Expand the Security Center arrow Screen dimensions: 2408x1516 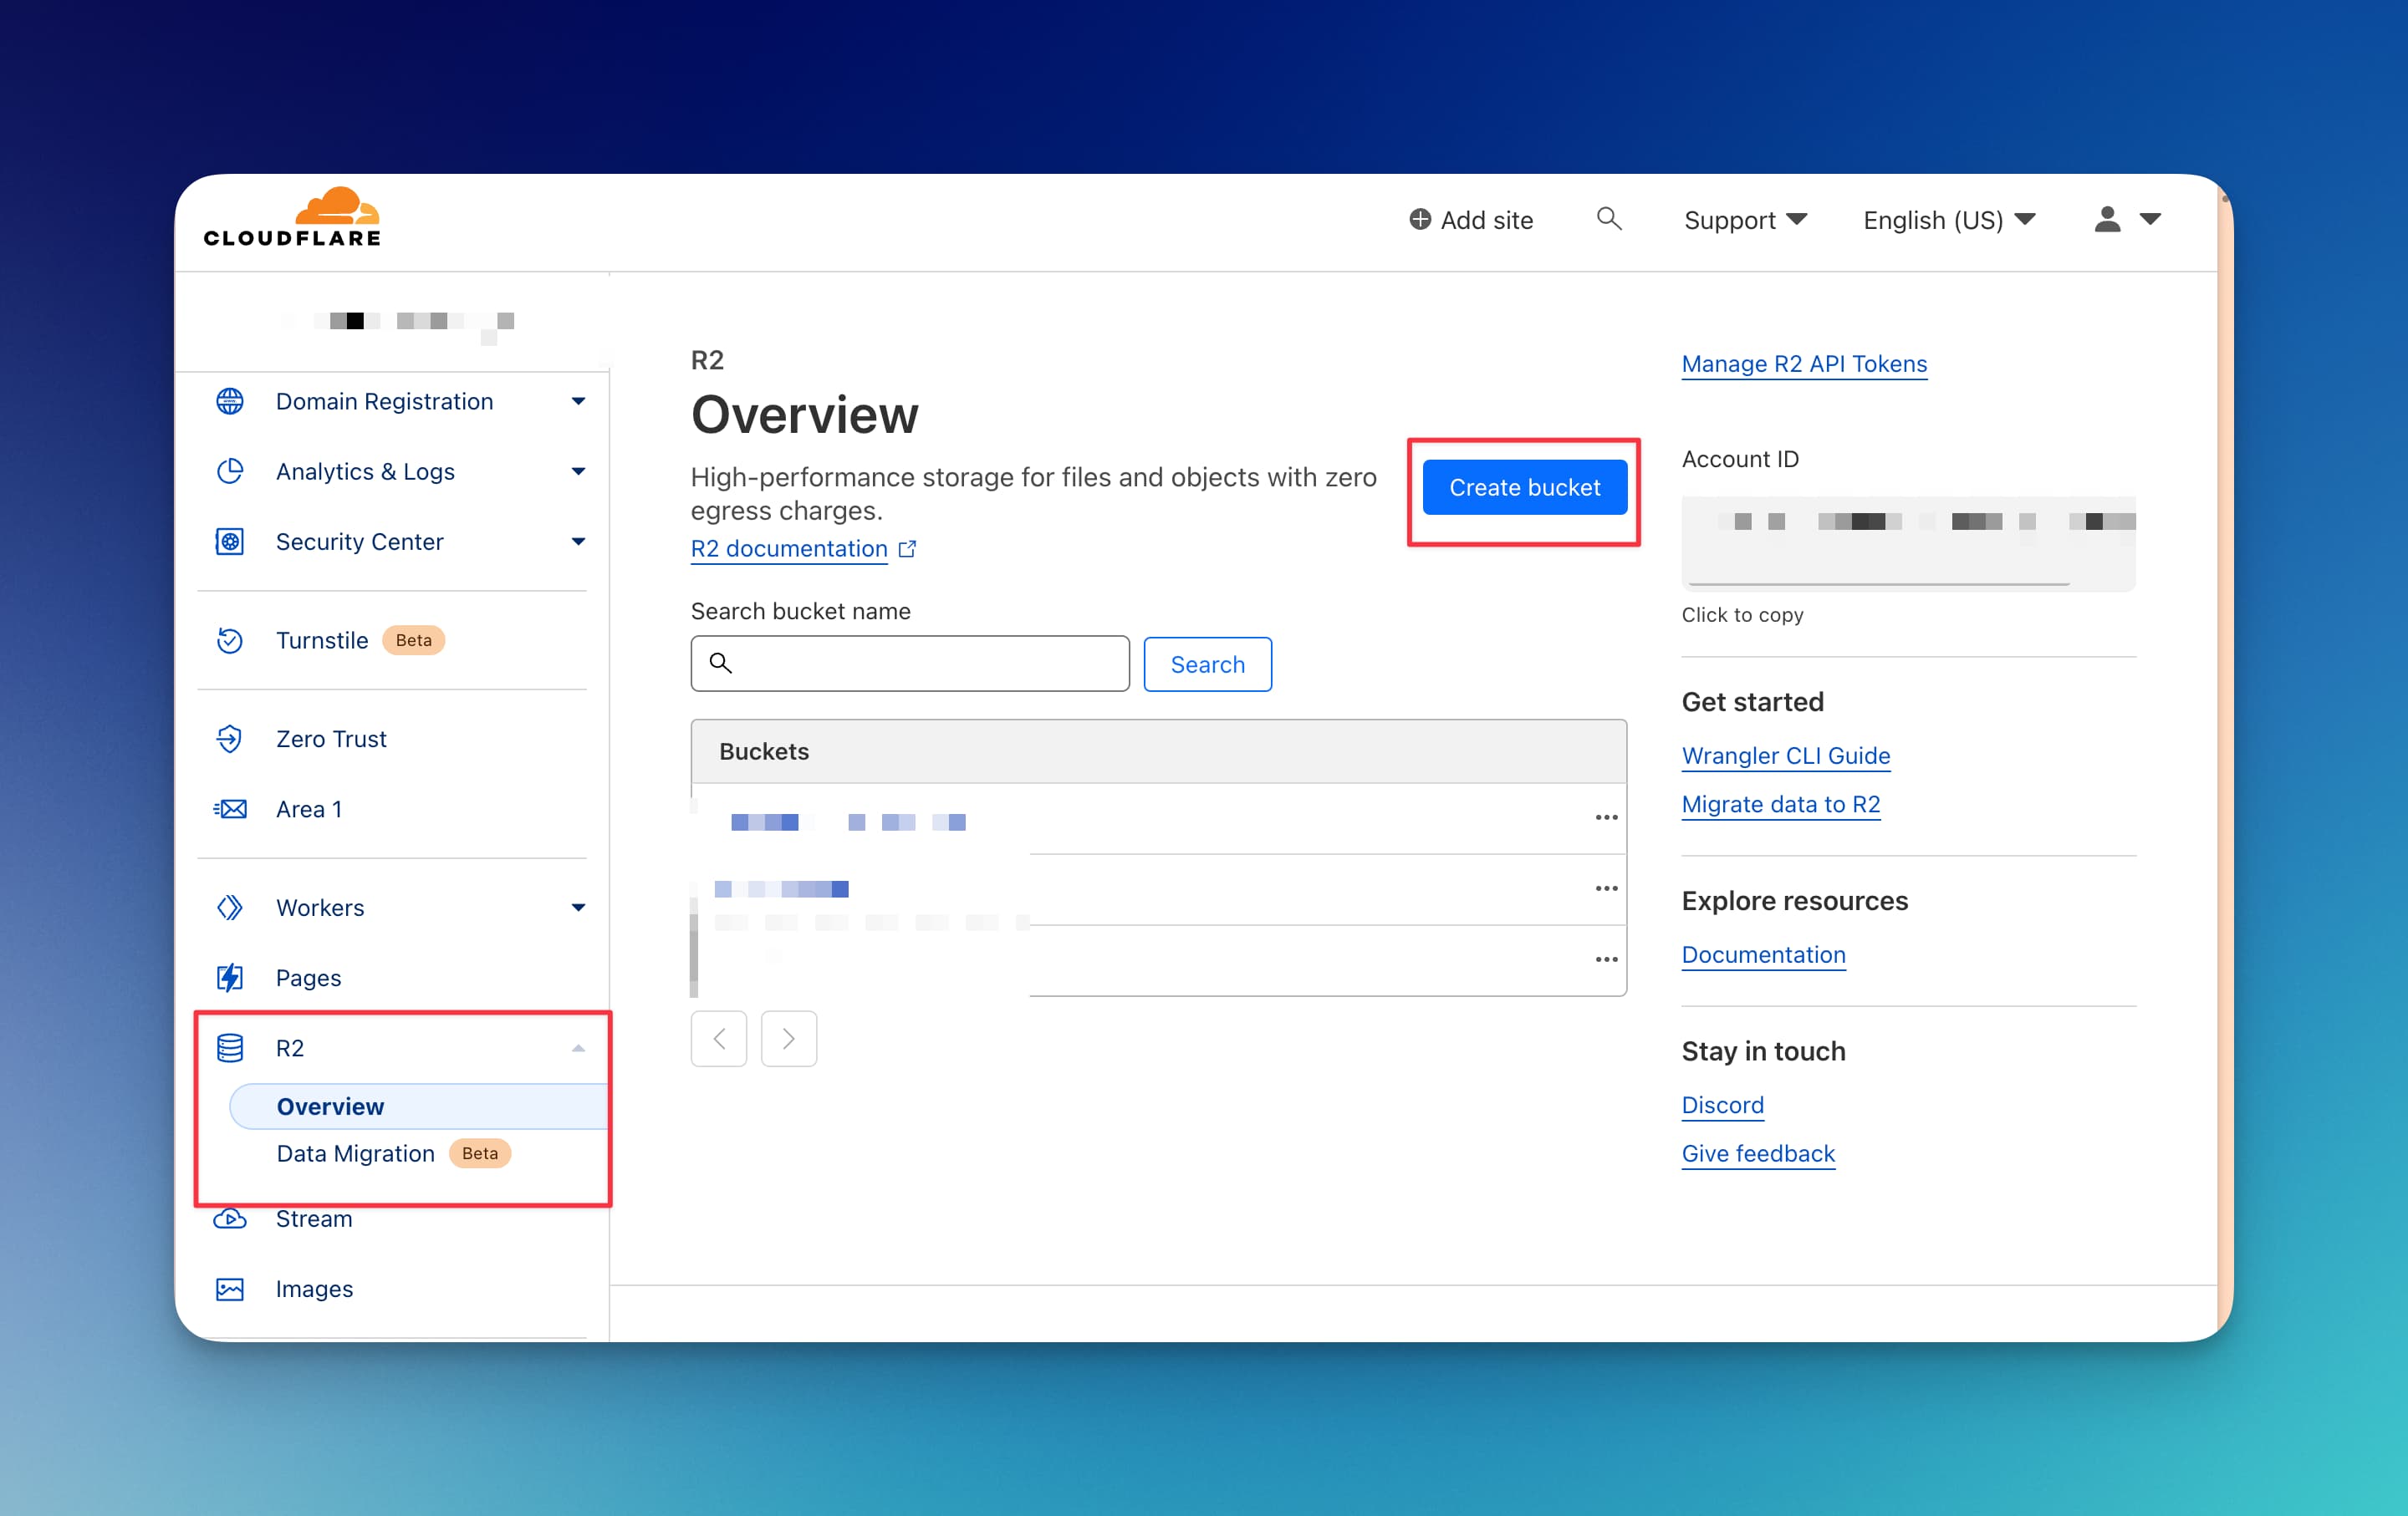[578, 541]
